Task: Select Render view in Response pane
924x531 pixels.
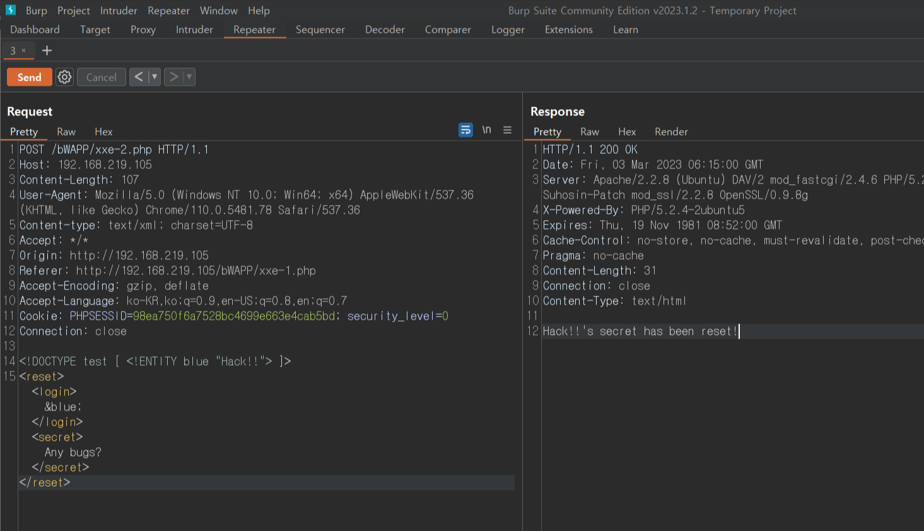Action: click(x=671, y=132)
